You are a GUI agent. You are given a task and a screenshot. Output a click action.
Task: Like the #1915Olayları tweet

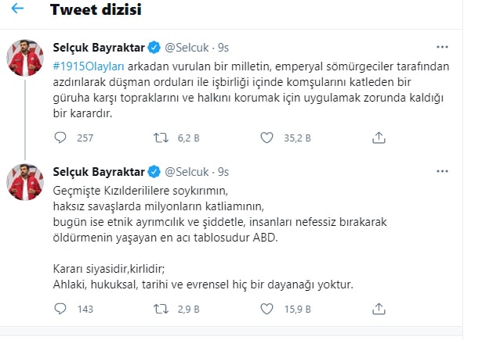[x=266, y=138]
